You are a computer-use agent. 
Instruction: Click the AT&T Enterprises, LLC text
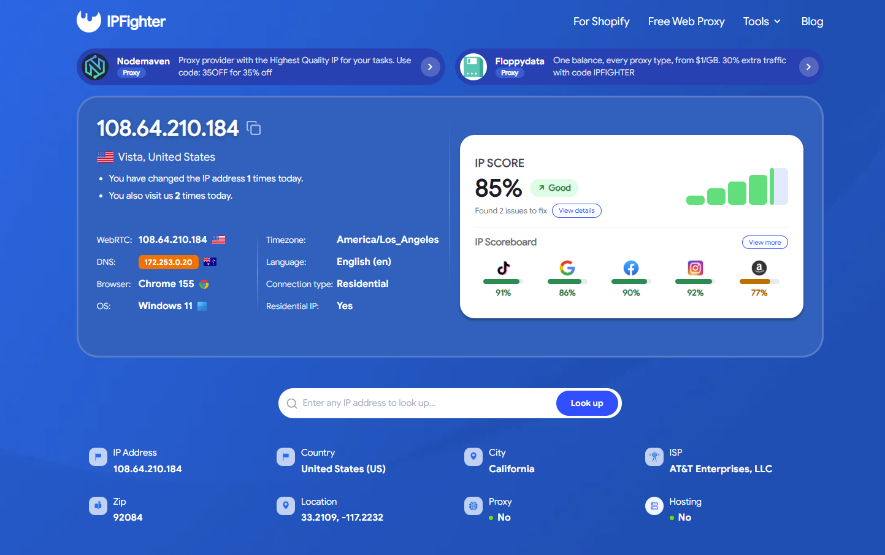click(x=721, y=469)
